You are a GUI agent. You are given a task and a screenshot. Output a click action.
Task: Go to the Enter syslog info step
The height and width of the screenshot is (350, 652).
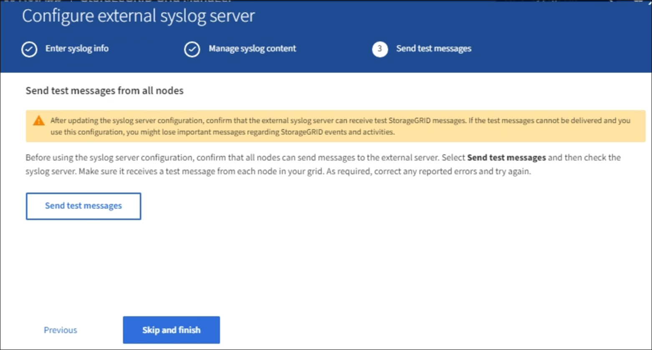click(x=77, y=49)
